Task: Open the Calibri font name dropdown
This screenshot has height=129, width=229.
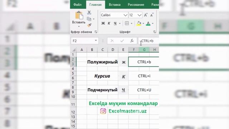Action: (x=126, y=15)
